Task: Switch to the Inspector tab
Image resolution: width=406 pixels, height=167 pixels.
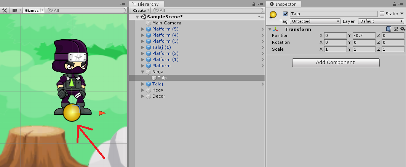Action: point(283,4)
